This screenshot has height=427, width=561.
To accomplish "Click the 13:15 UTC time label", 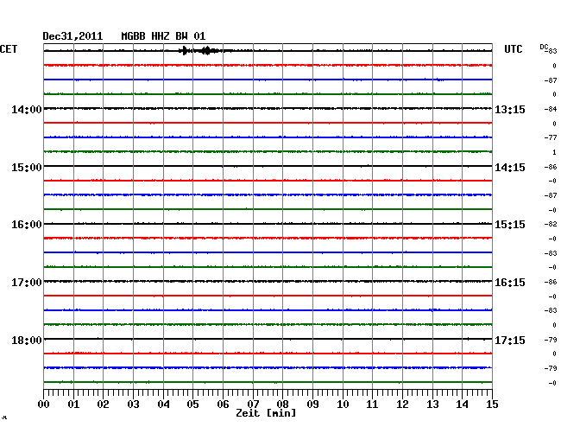I will (x=510, y=109).
